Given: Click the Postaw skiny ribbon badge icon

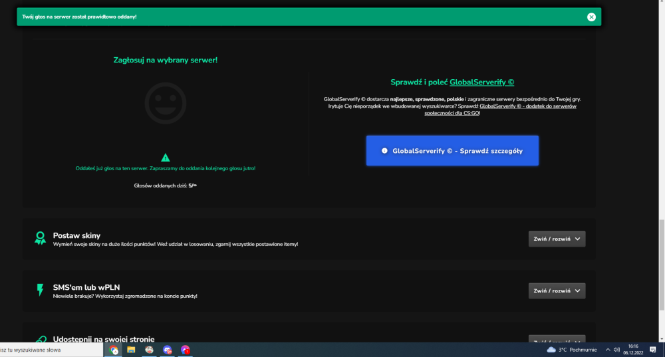Looking at the screenshot, I should coord(41,238).
